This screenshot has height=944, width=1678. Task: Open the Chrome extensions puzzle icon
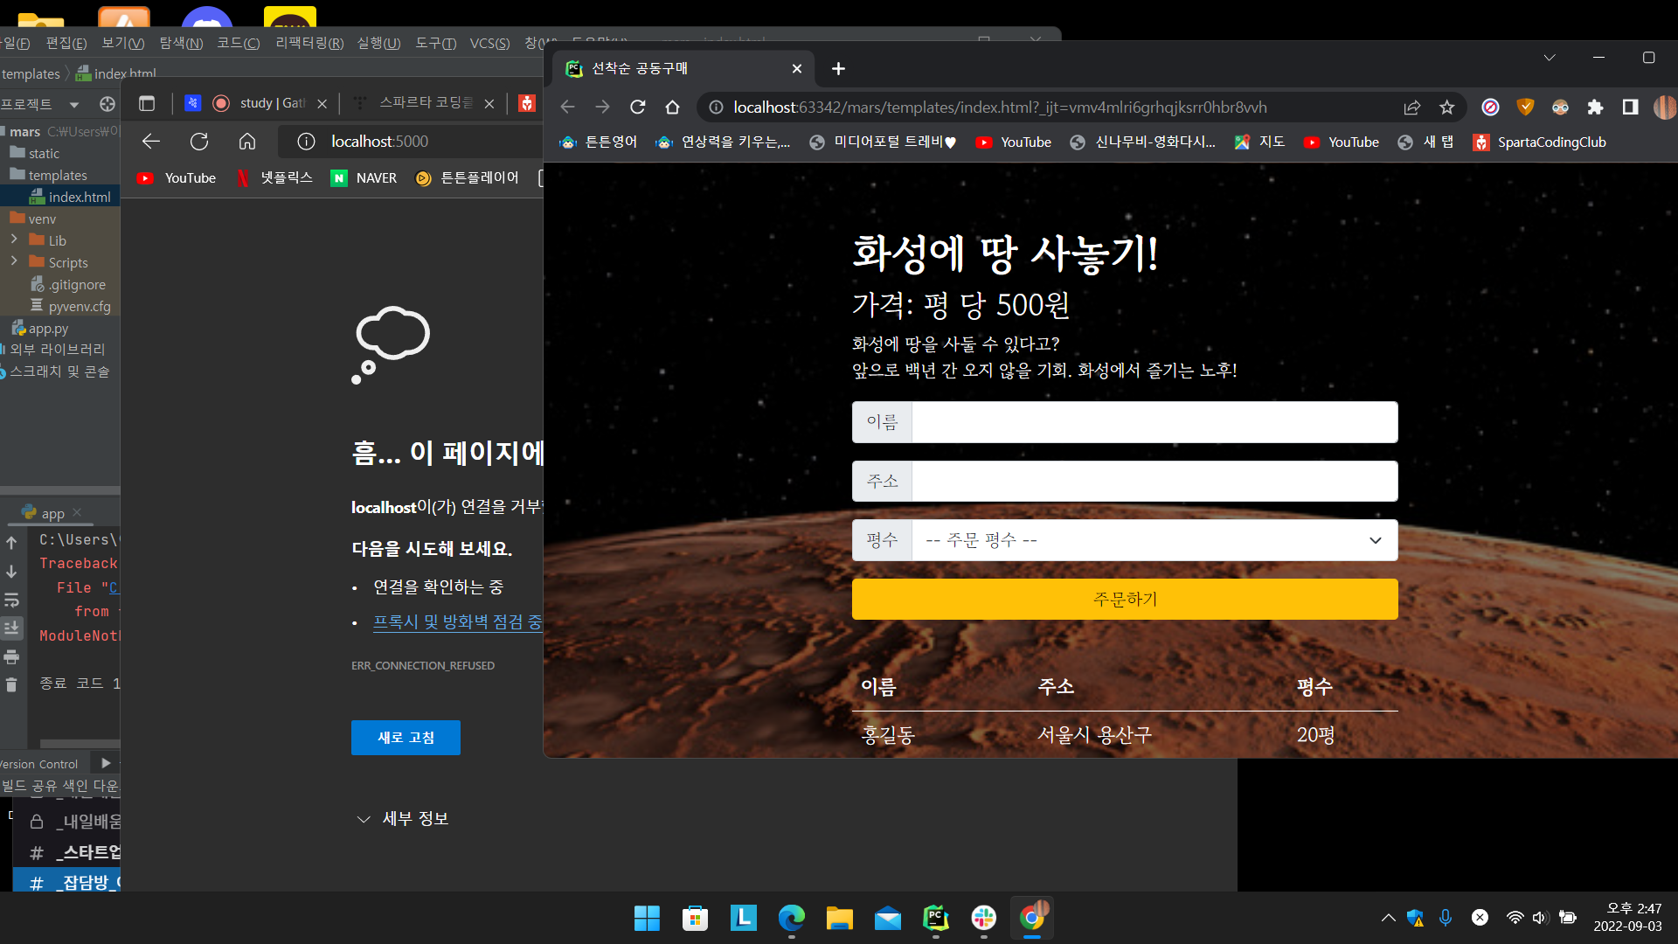pos(1595,107)
